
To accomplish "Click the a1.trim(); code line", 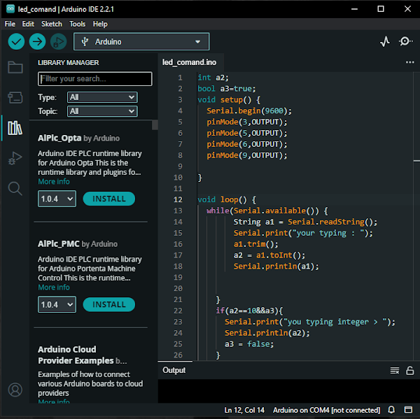I will [255, 244].
